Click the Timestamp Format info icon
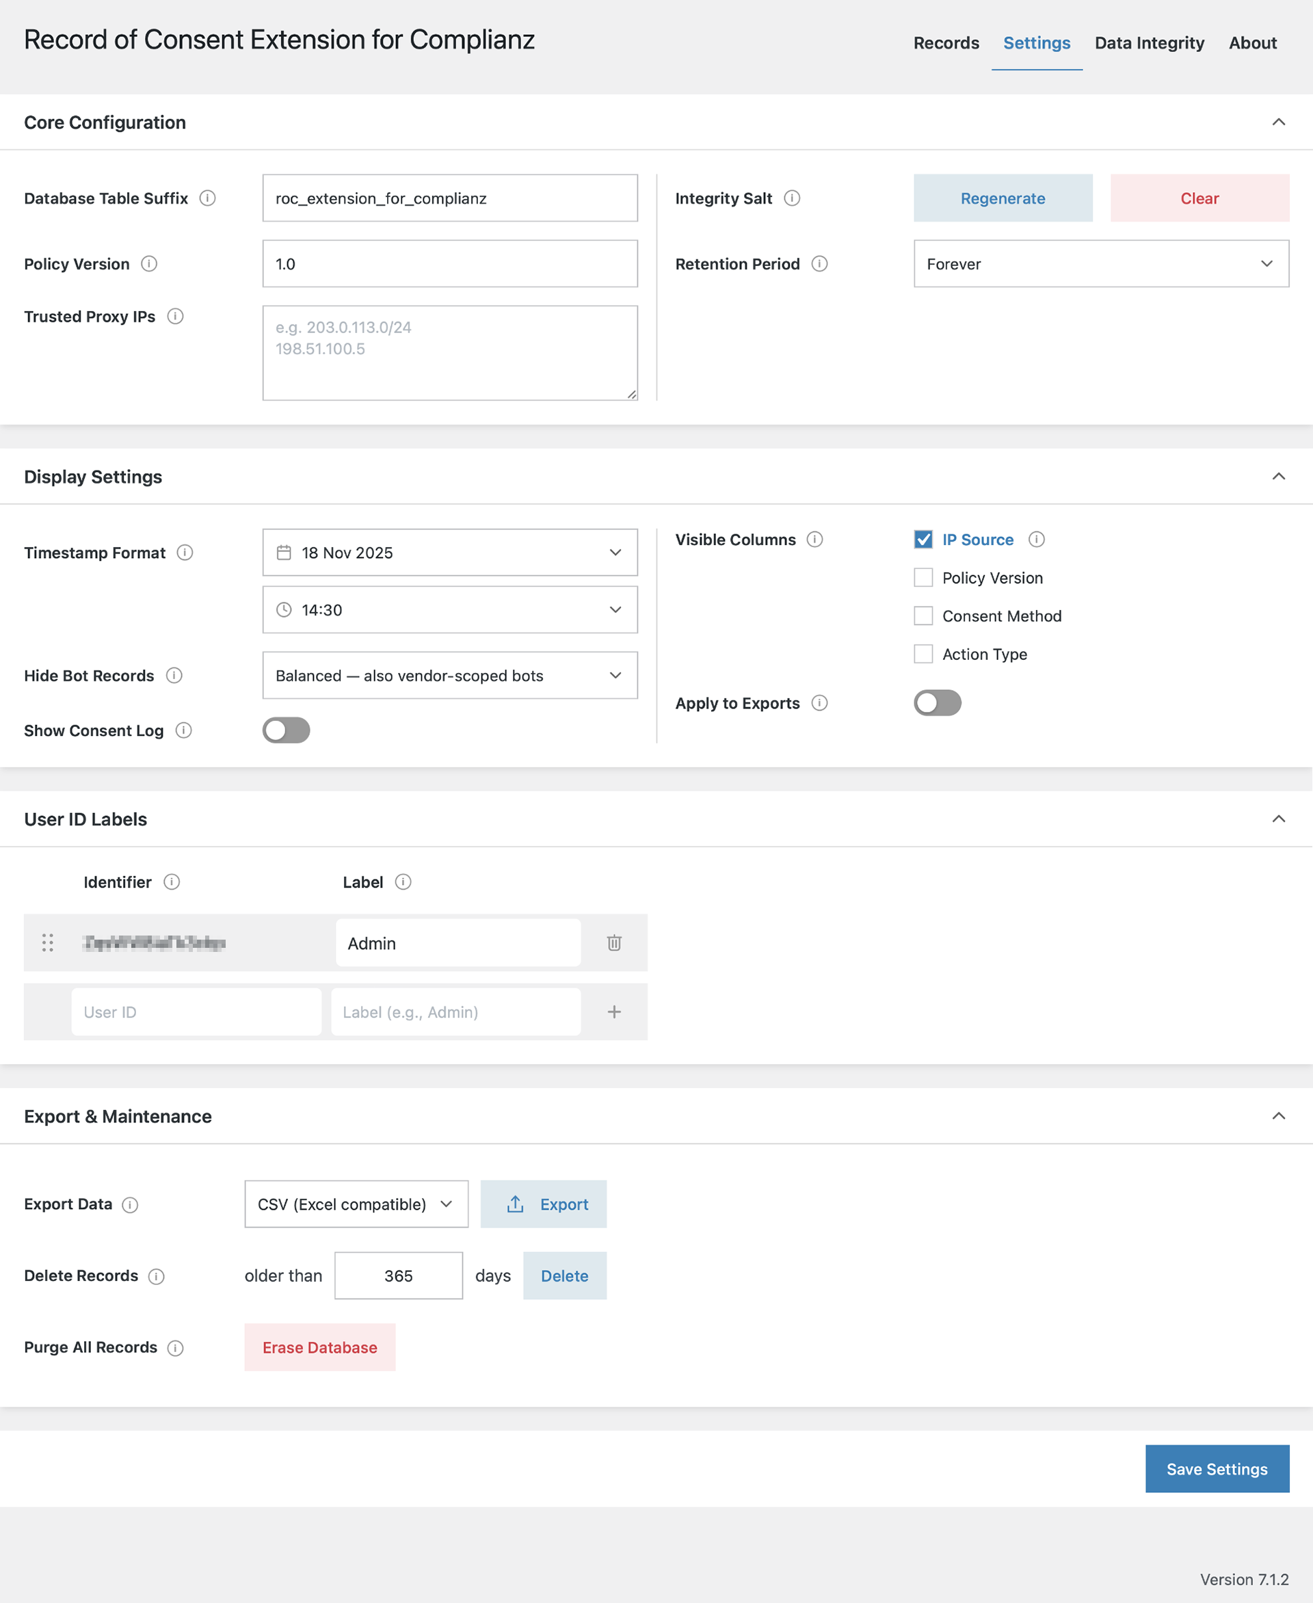Image resolution: width=1313 pixels, height=1603 pixels. point(185,553)
